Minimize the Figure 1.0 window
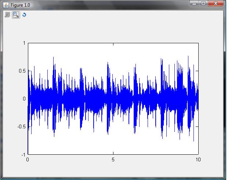Image resolution: width=235 pixels, height=180 pixels. [x=194, y=4]
